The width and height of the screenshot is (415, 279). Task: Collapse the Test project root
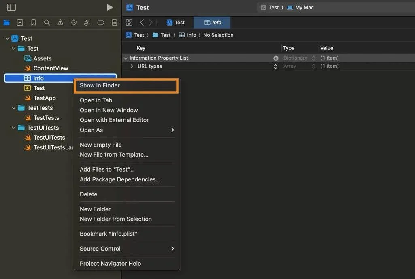7,38
